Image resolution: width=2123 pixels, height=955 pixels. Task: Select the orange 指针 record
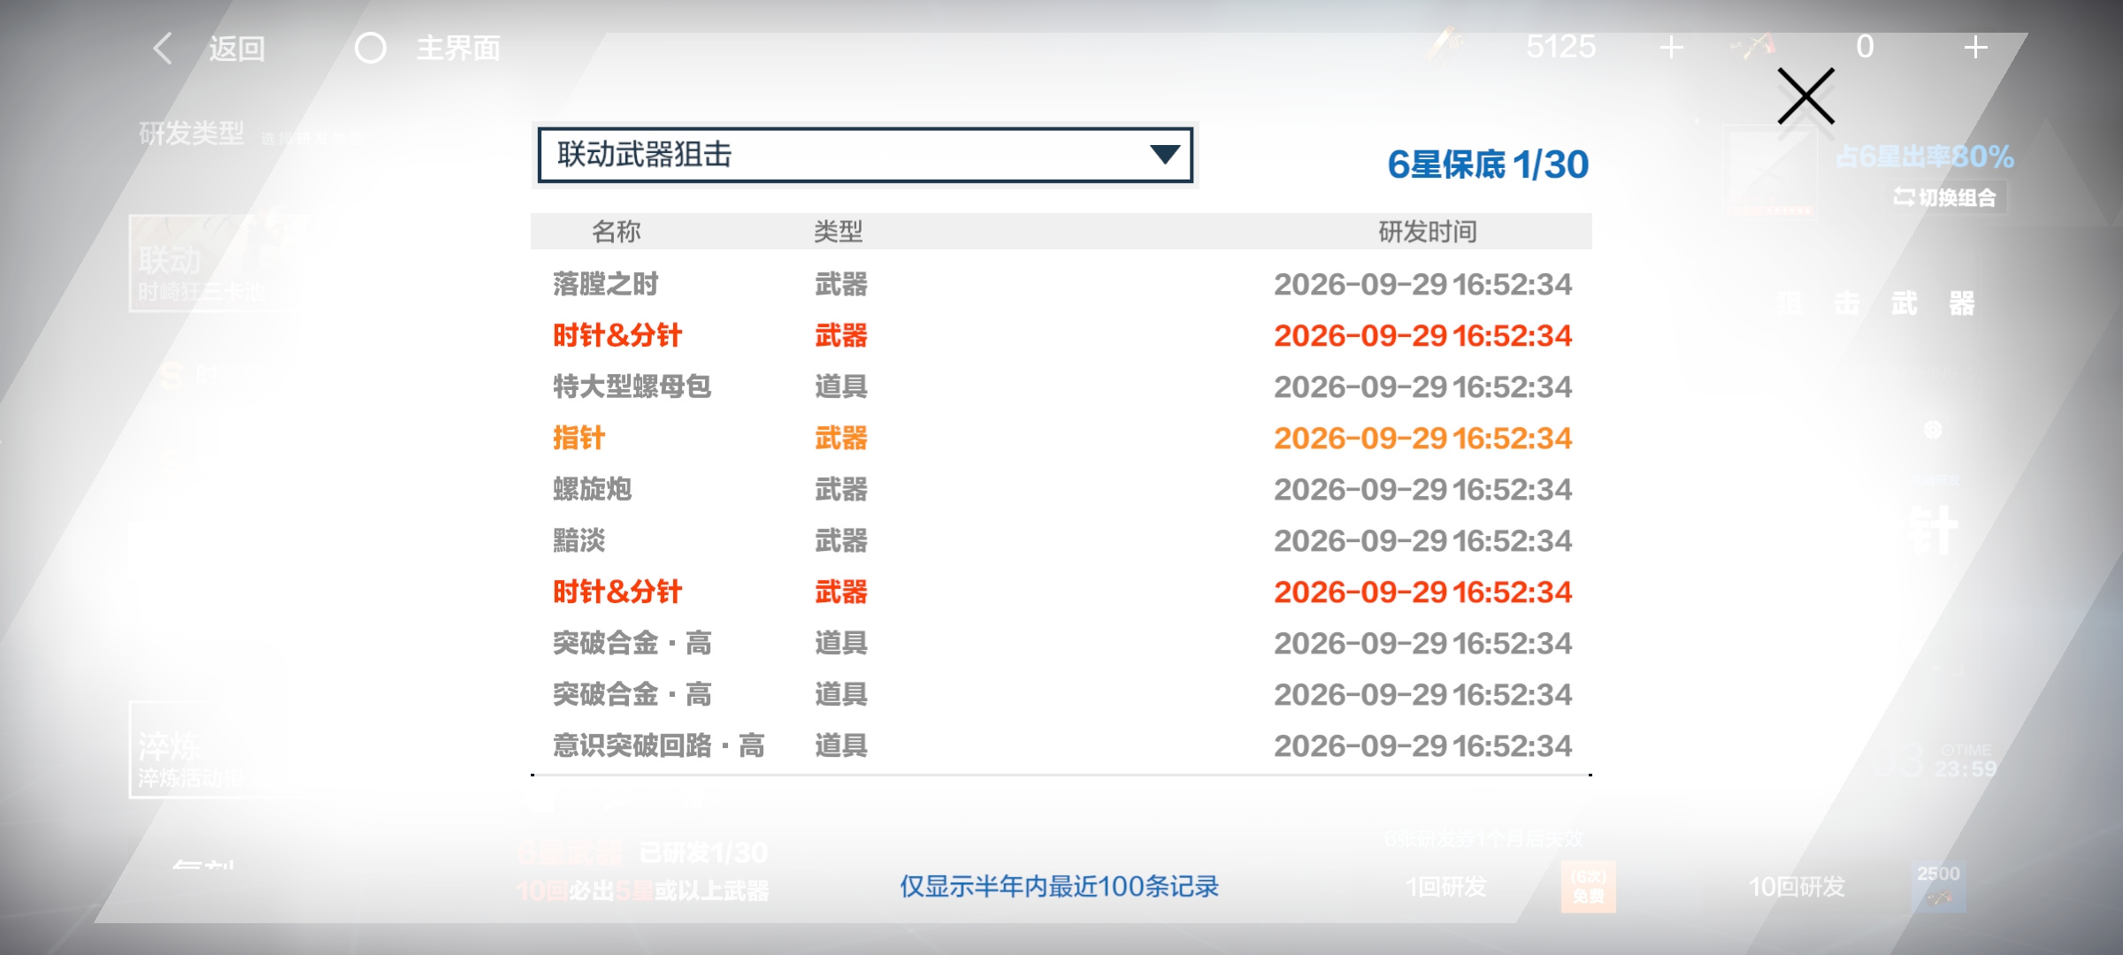click(x=1061, y=438)
